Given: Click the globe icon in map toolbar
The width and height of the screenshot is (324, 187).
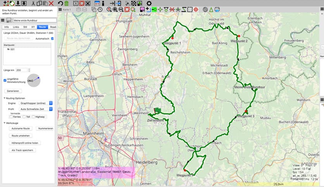Looking at the screenshot, I should [205, 10].
